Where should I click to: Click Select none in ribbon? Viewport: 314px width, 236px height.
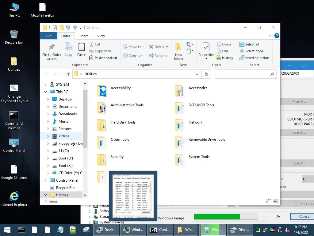(251, 51)
